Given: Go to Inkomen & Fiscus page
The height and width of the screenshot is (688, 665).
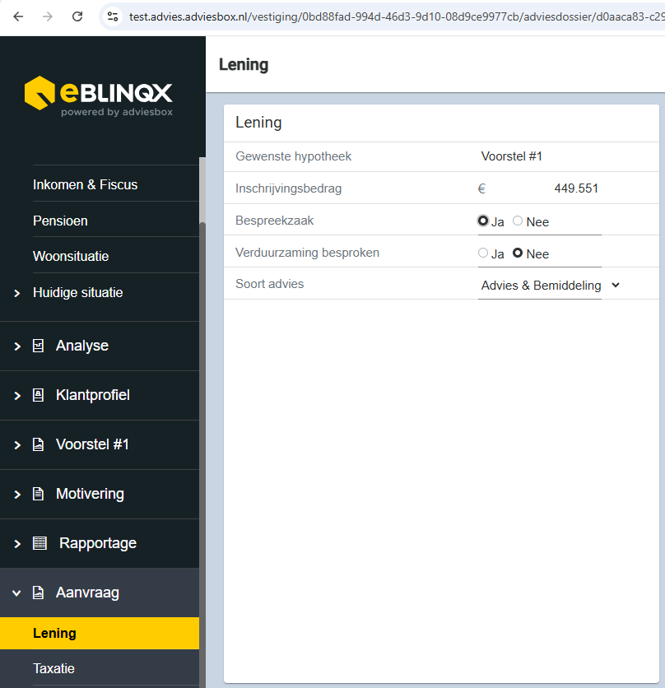Looking at the screenshot, I should 85,184.
